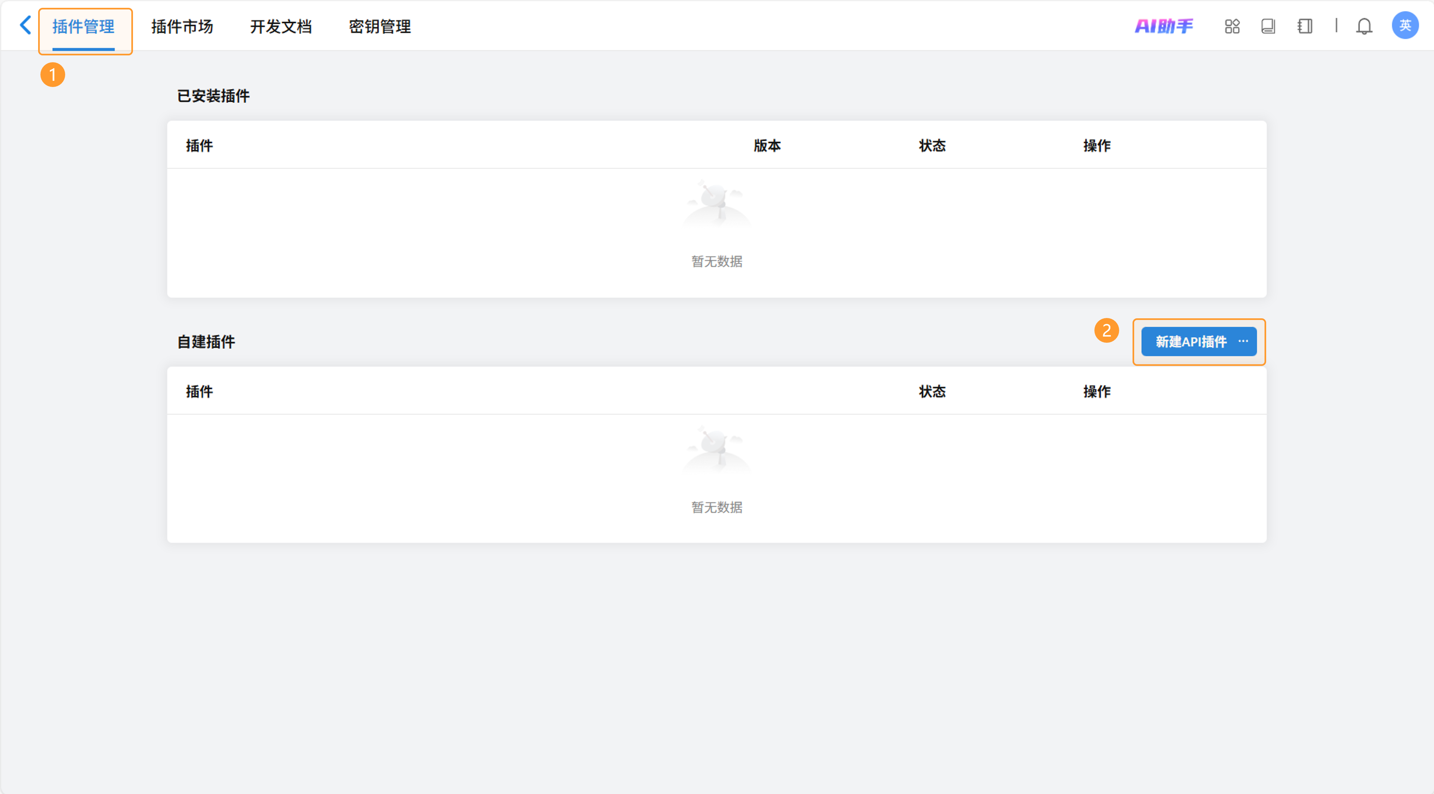Click 操作 header in 自建插件 table
The width and height of the screenshot is (1434, 794).
[1097, 392]
